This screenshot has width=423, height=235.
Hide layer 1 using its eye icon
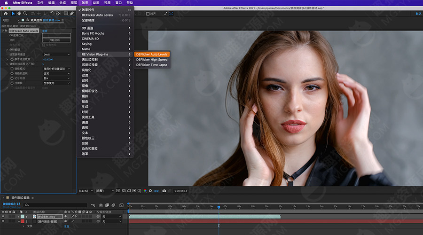(x=3, y=216)
